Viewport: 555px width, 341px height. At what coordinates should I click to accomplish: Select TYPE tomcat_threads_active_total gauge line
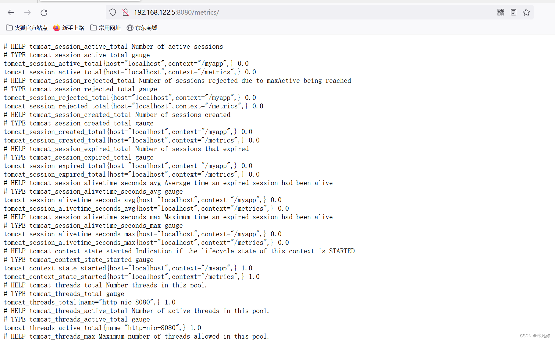77,319
